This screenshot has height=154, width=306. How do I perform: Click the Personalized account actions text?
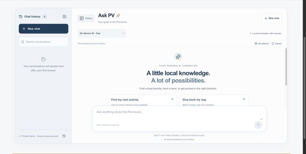tap(91, 44)
